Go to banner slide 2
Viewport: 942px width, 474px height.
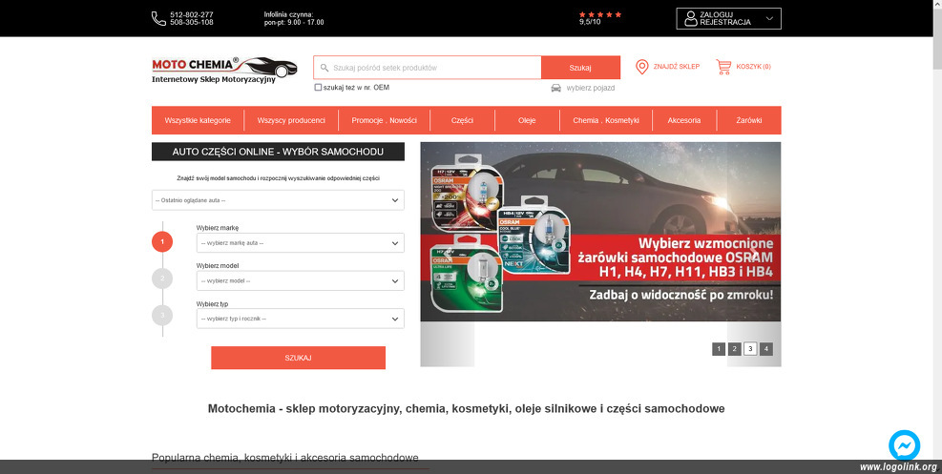pyautogui.click(x=734, y=349)
